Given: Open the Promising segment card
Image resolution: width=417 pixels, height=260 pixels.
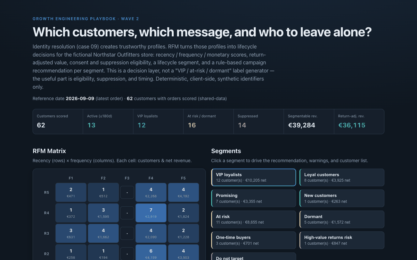Looking at the screenshot, I should pyautogui.click(x=254, y=198).
